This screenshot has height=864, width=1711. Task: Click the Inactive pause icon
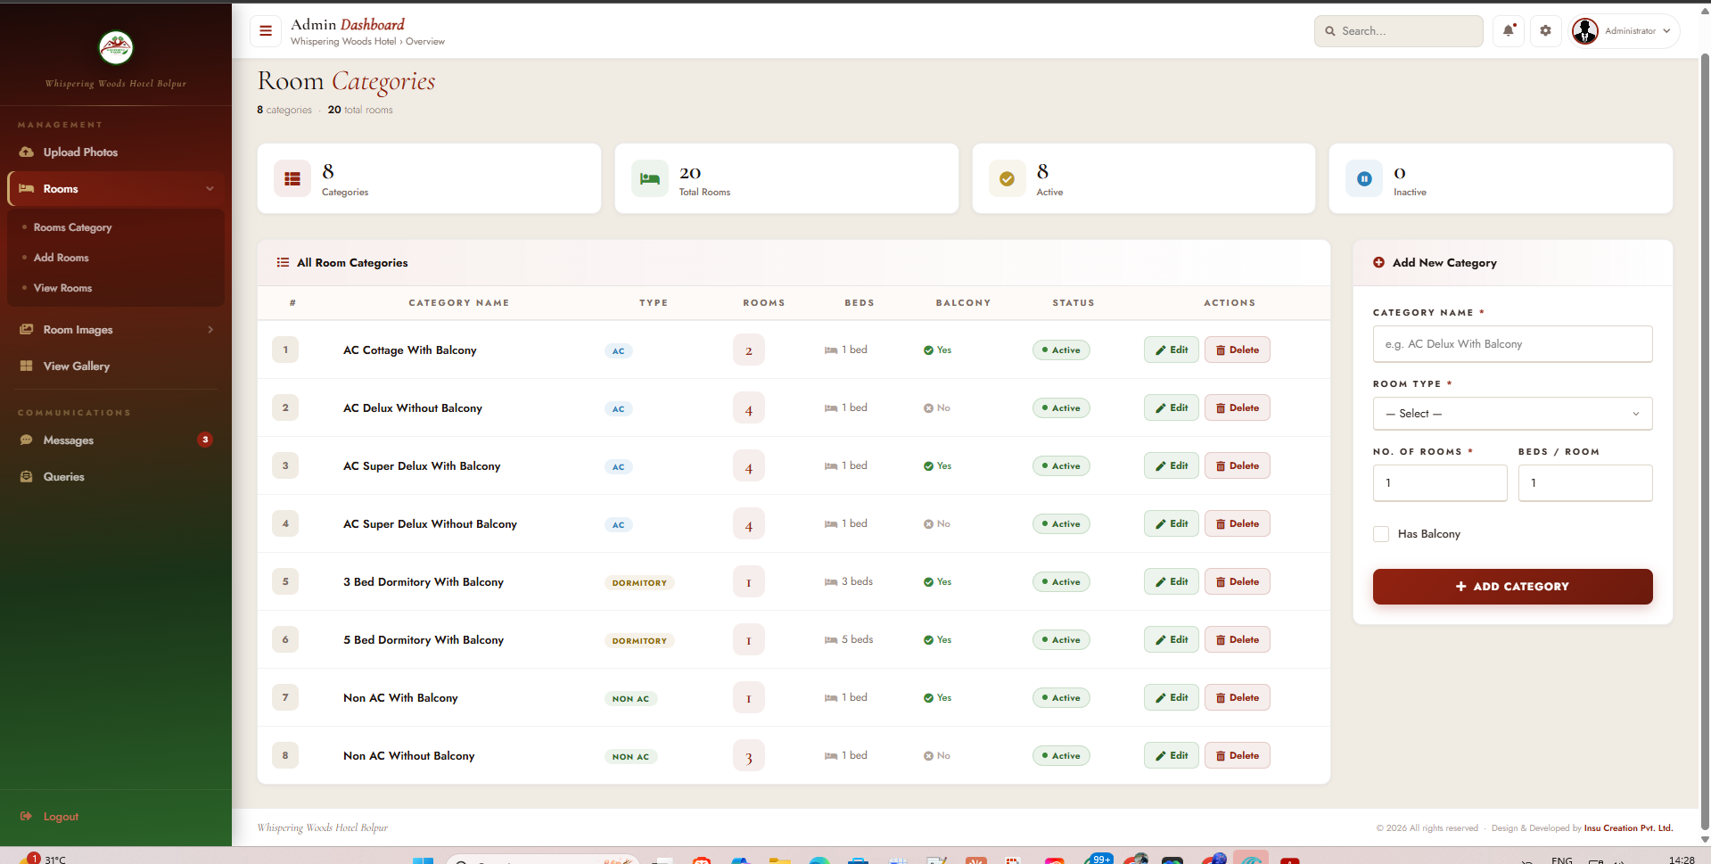[x=1364, y=179]
